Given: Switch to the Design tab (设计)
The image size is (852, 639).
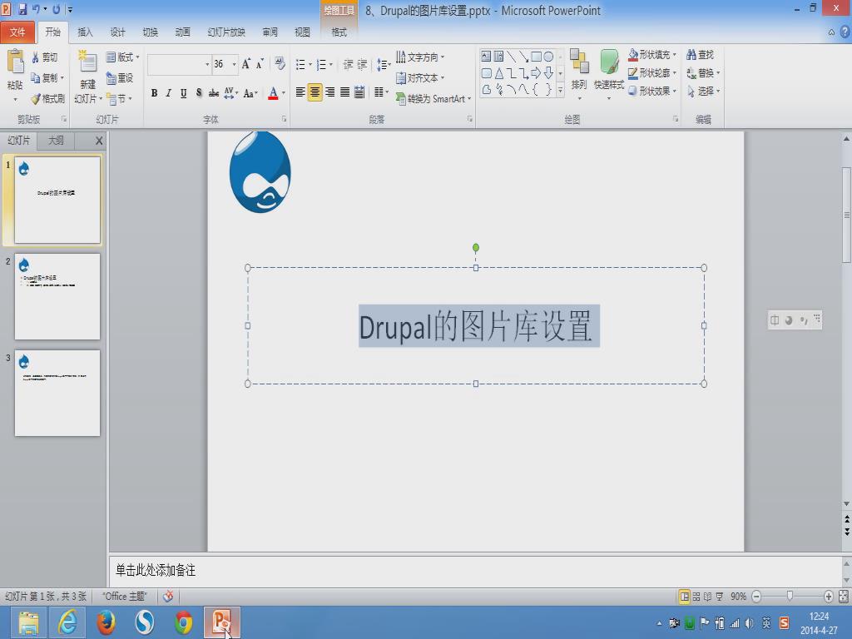Looking at the screenshot, I should pyautogui.click(x=118, y=32).
